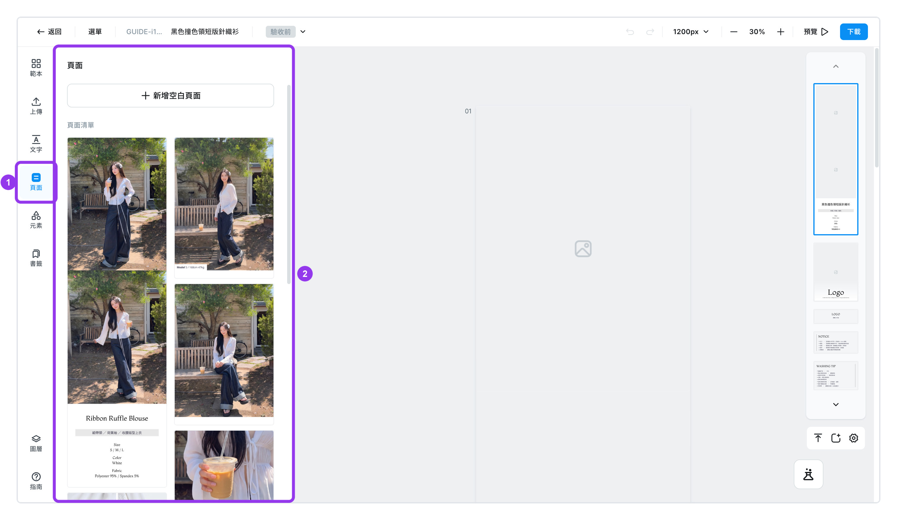This screenshot has width=897, height=520.
Task: Click the image placeholder on canvas page 01
Action: tap(583, 249)
